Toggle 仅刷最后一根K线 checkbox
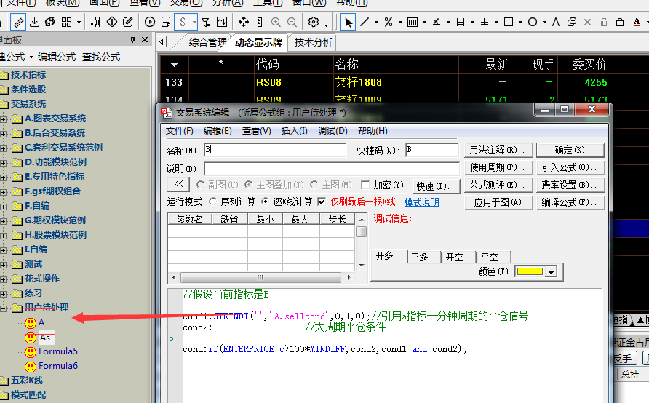Viewport: 649px width, 403px height. pyautogui.click(x=322, y=201)
